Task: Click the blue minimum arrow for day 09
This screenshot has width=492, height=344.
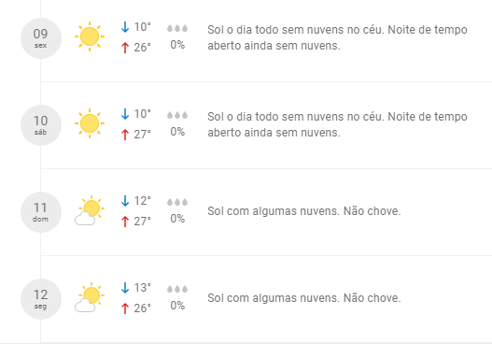Action: tap(125, 27)
